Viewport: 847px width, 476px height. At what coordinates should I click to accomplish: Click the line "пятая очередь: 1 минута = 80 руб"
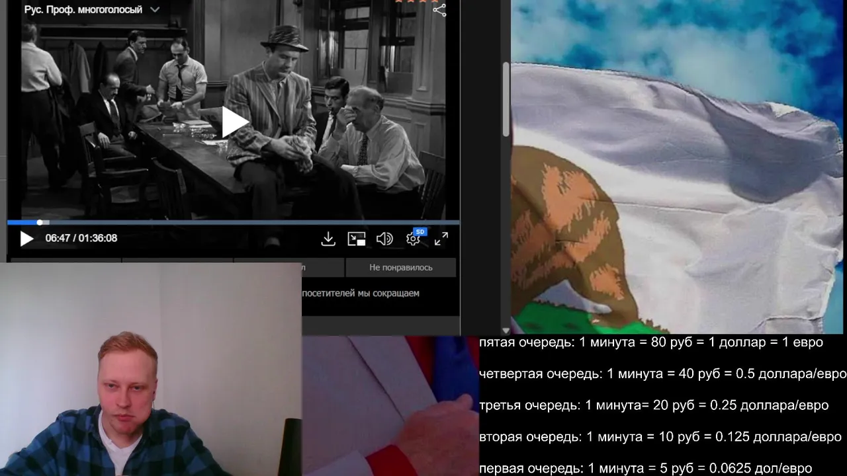click(x=651, y=342)
